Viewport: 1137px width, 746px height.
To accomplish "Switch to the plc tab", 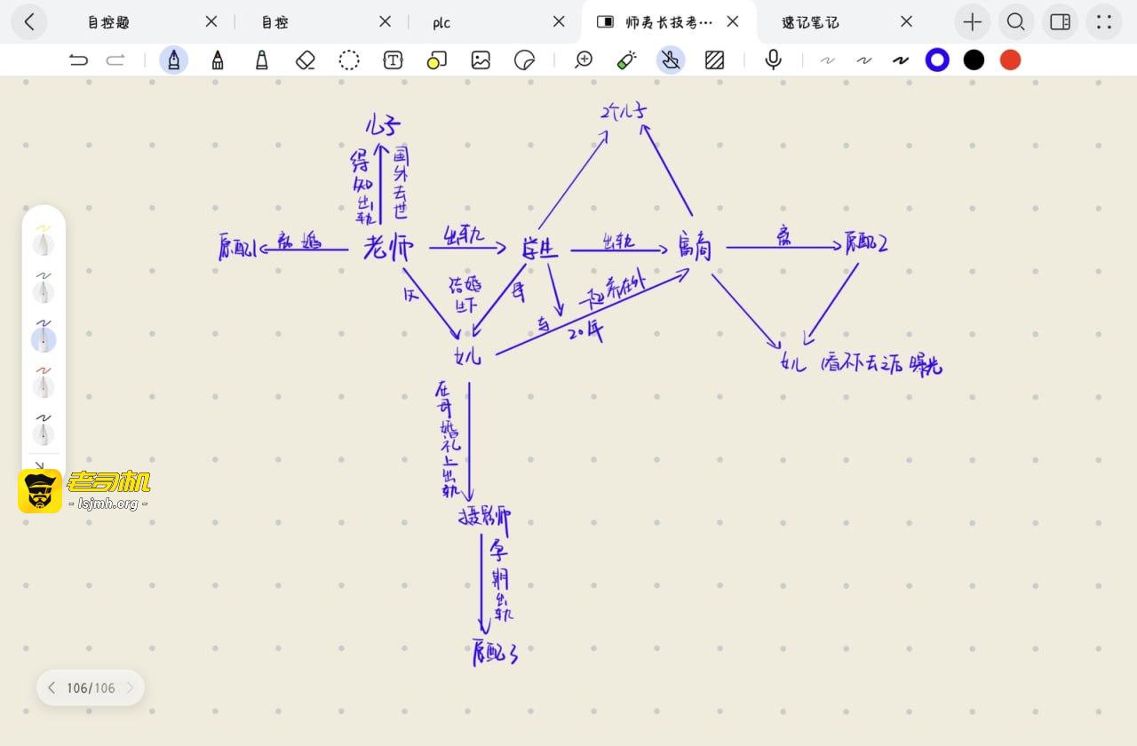I will [x=441, y=22].
